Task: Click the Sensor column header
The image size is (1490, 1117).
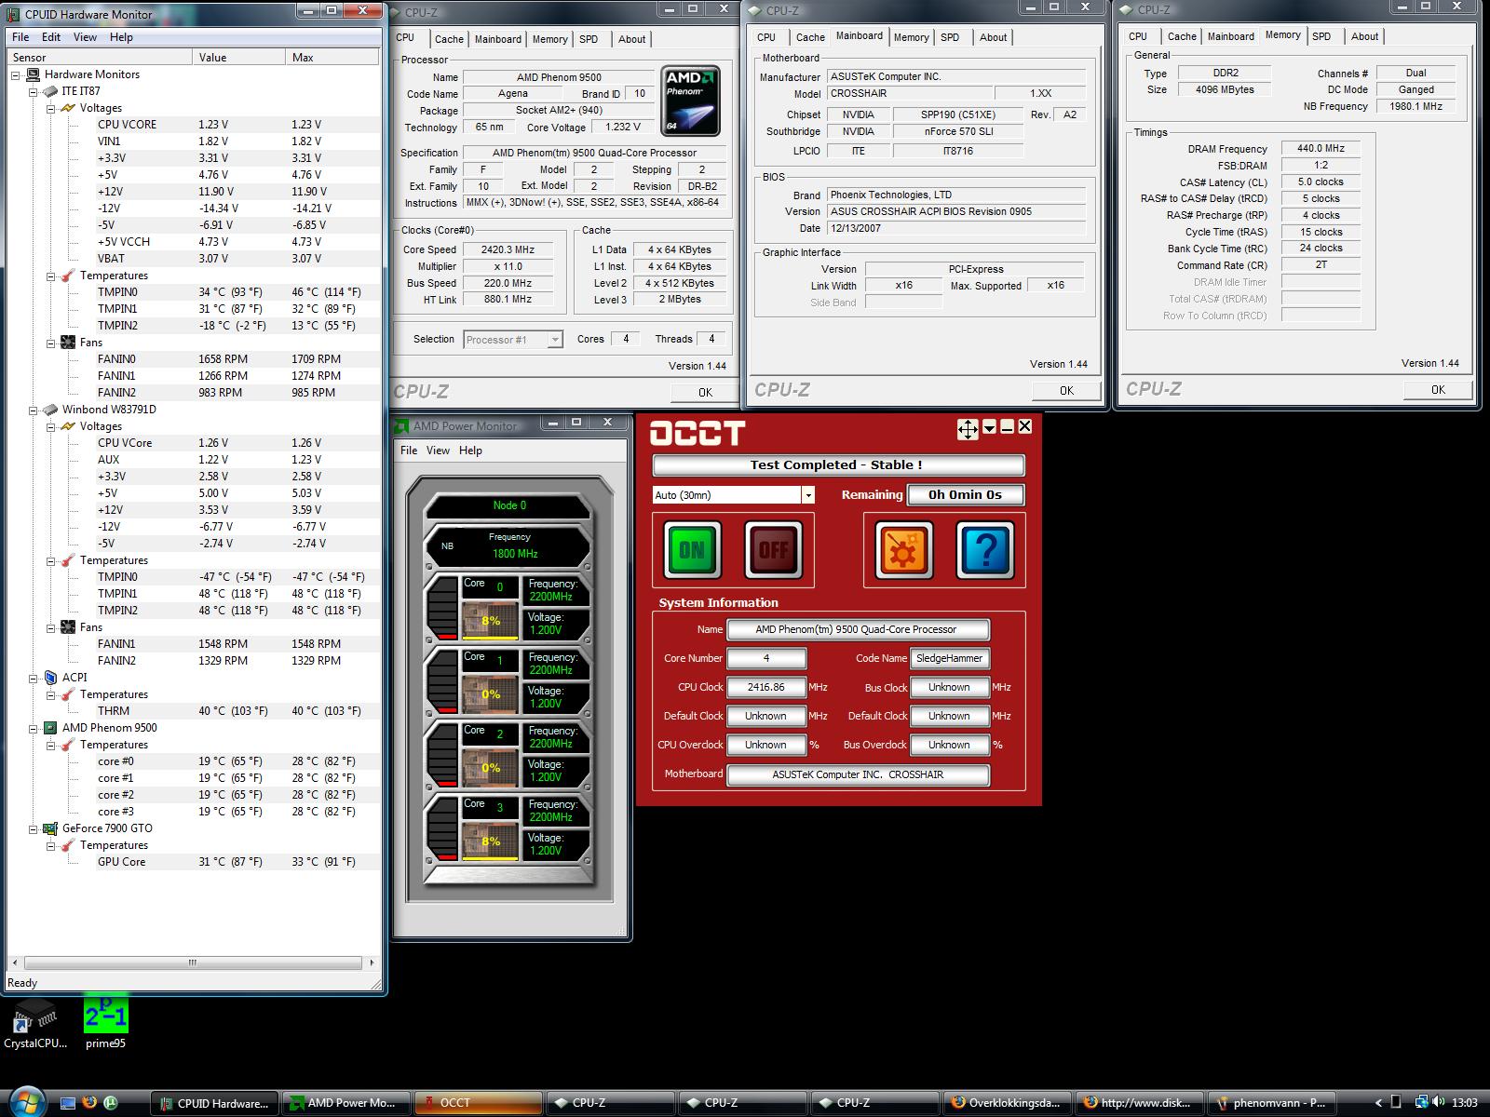Action: pyautogui.click(x=100, y=58)
